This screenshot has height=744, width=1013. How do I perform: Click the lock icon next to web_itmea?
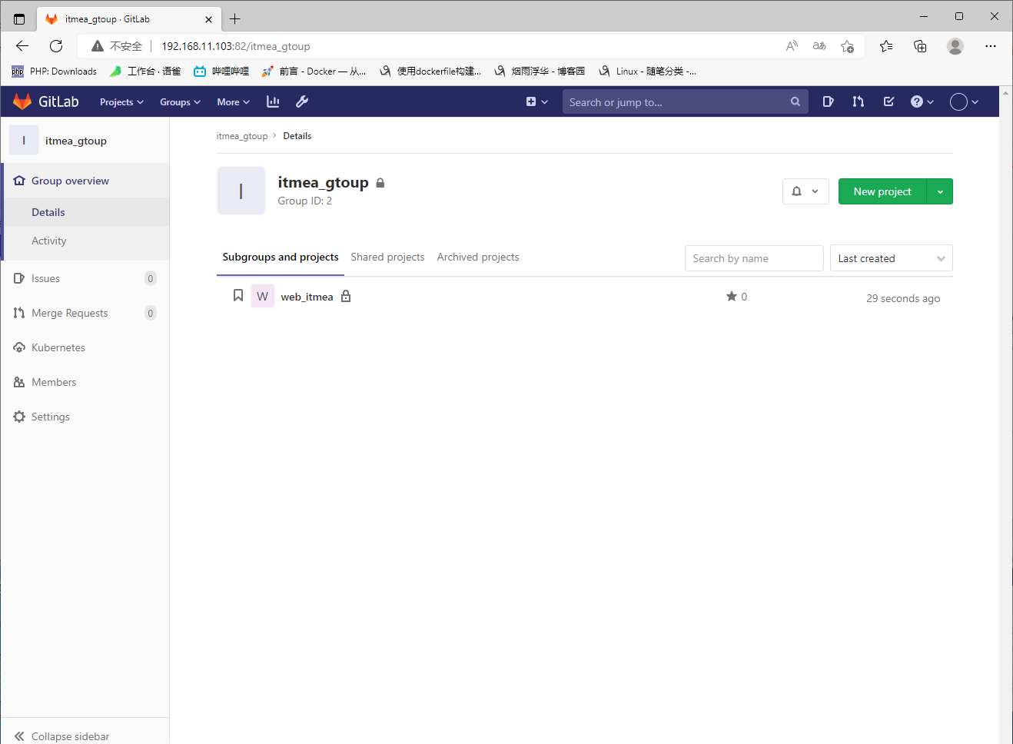[x=346, y=296]
